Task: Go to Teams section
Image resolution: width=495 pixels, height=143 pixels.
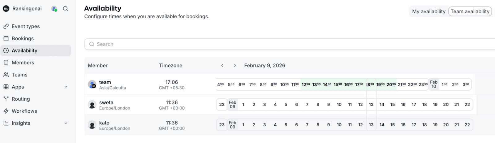Action: pyautogui.click(x=19, y=75)
